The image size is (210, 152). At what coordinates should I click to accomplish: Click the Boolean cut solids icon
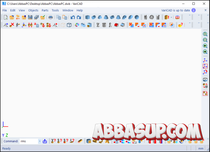click(137, 25)
